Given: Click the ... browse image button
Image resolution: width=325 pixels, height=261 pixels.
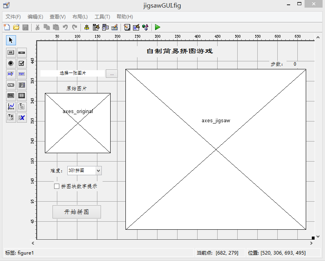Looking at the screenshot, I should (x=112, y=74).
